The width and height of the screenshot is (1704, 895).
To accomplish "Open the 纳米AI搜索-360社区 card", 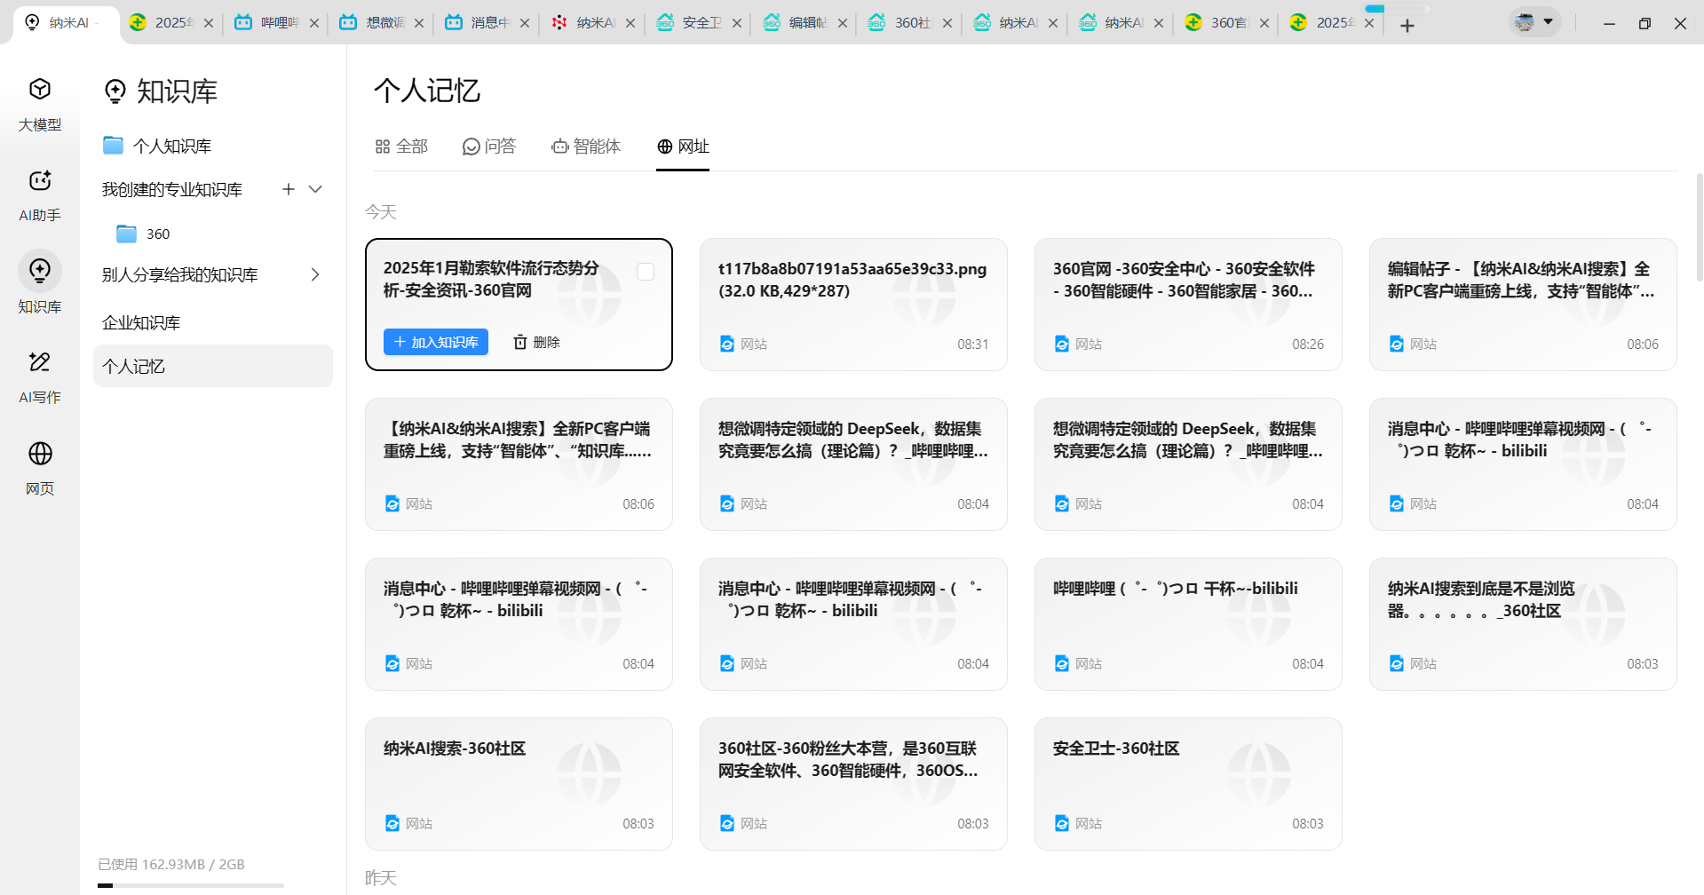I will coord(519,784).
